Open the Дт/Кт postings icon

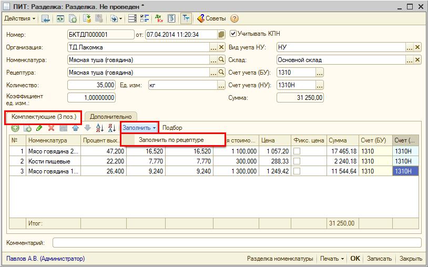159,18
